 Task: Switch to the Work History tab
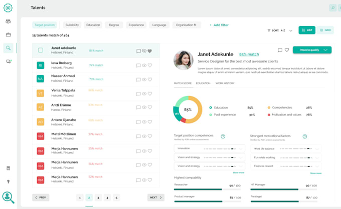(225, 83)
